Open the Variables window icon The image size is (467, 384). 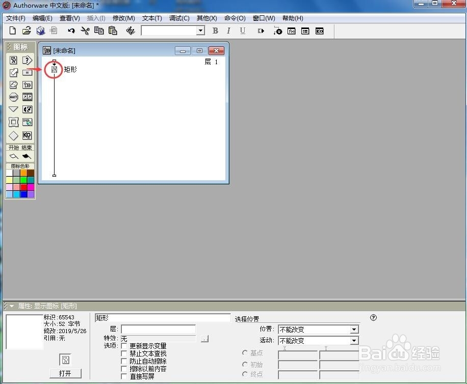point(305,31)
